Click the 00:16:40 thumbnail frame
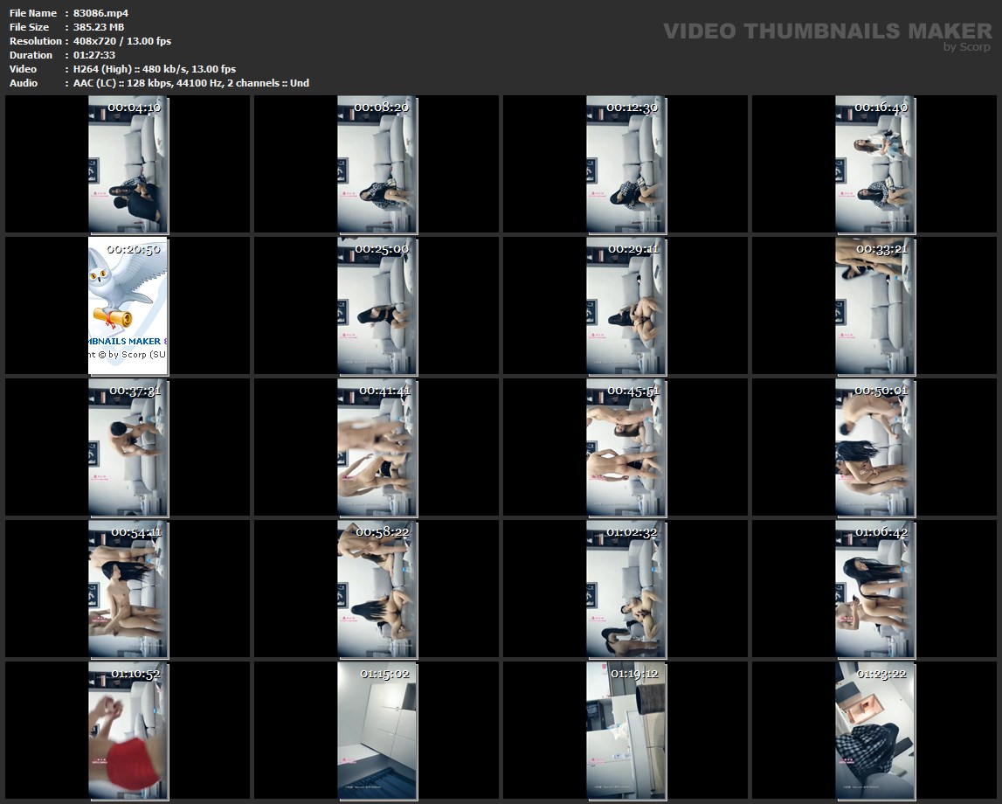Screen dimensions: 1002x804 (x=874, y=166)
